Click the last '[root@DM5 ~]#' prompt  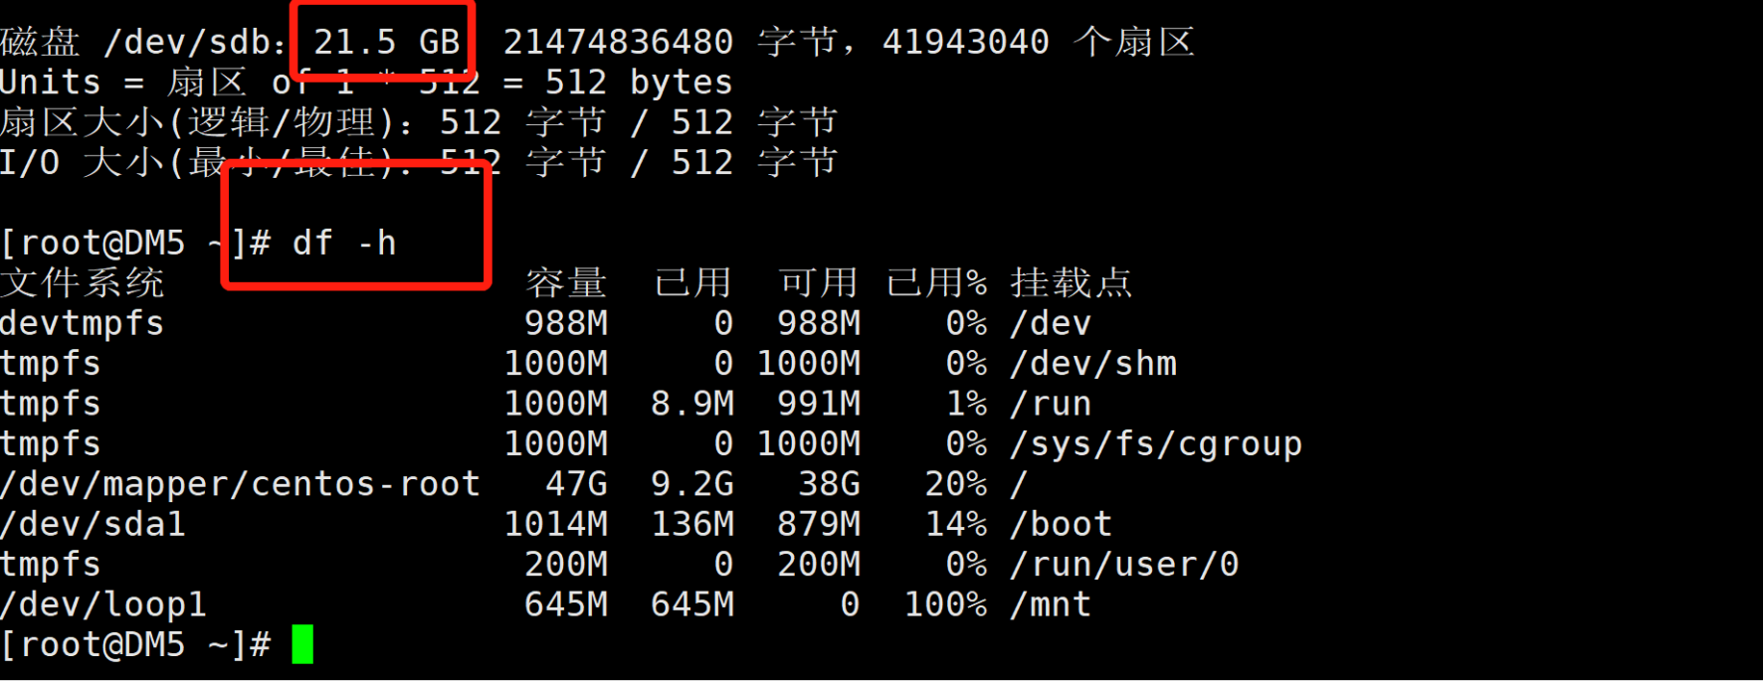coord(135,645)
